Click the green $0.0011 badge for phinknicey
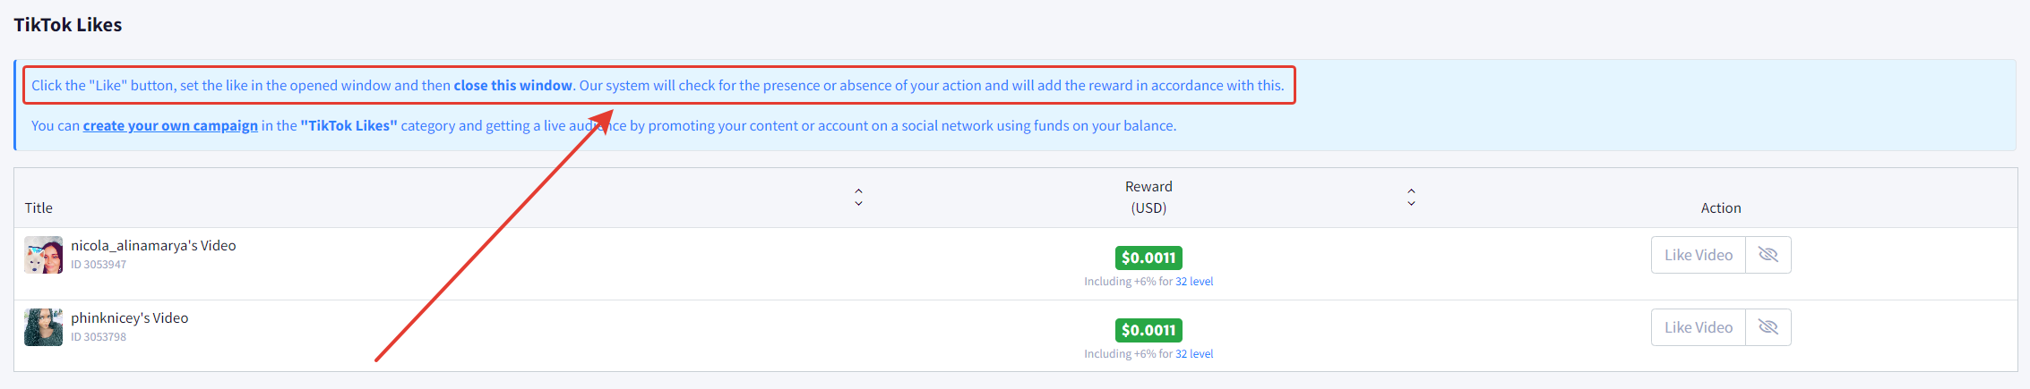The width and height of the screenshot is (2030, 389). tap(1148, 330)
